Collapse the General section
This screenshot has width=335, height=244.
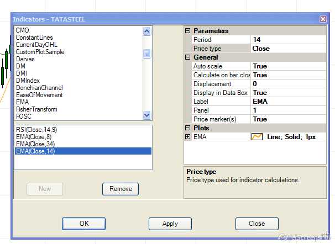187,57
